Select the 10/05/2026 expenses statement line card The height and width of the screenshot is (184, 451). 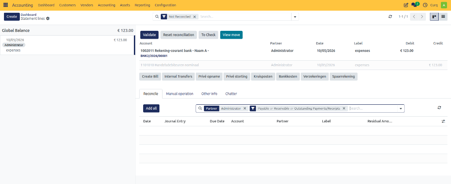click(x=67, y=45)
